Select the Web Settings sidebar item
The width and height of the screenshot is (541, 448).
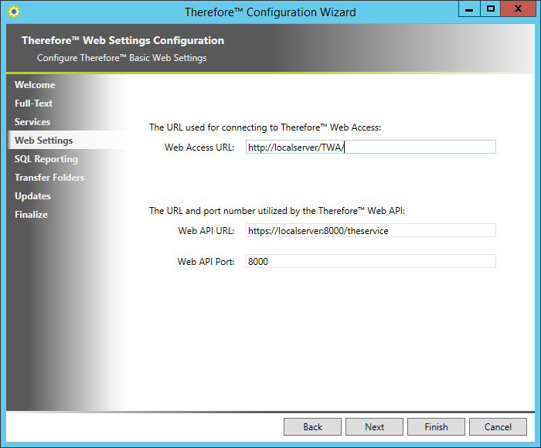[x=43, y=141]
